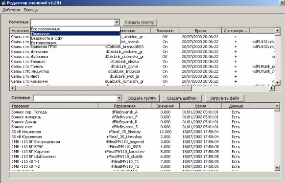Select the 'Ретрансляция' option

tap(75, 43)
